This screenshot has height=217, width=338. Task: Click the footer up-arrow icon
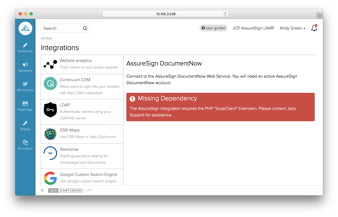pos(42,190)
